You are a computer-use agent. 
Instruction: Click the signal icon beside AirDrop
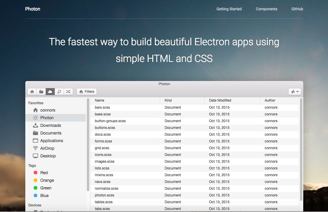[x=36, y=148]
